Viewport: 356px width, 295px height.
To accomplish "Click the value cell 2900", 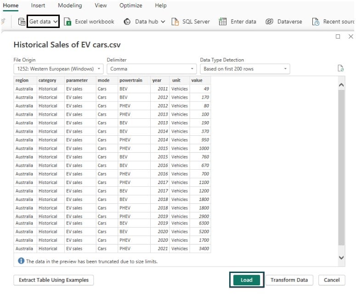I will [x=200, y=216].
